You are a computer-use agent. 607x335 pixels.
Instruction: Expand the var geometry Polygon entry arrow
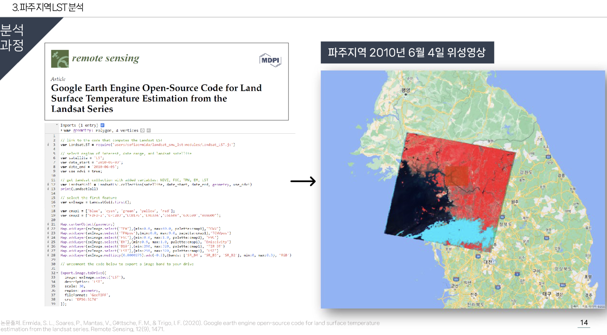[x=61, y=130]
